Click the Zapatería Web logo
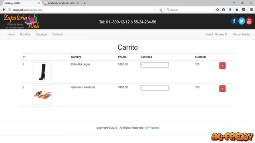 coord(22,21)
